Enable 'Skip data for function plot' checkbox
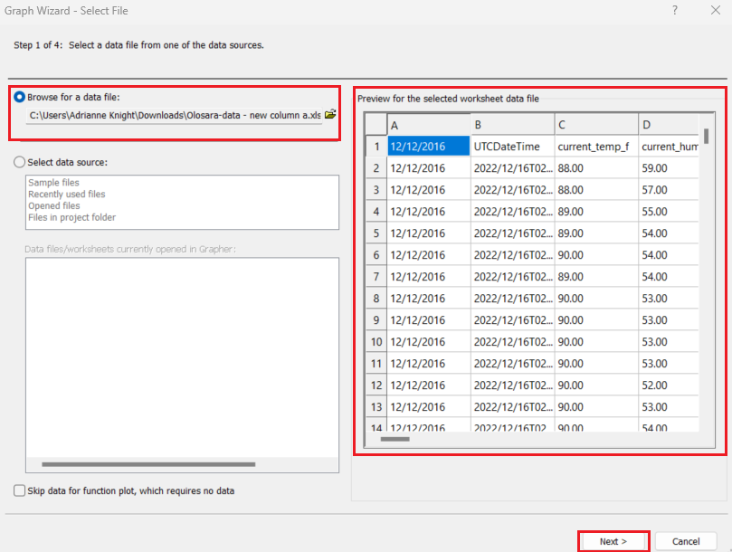The height and width of the screenshot is (552, 732). [19, 490]
